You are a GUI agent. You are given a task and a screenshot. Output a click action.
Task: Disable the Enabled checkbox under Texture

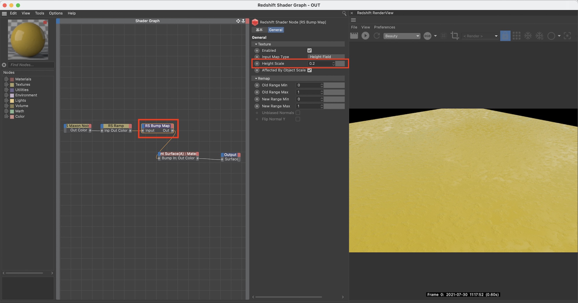310,50
